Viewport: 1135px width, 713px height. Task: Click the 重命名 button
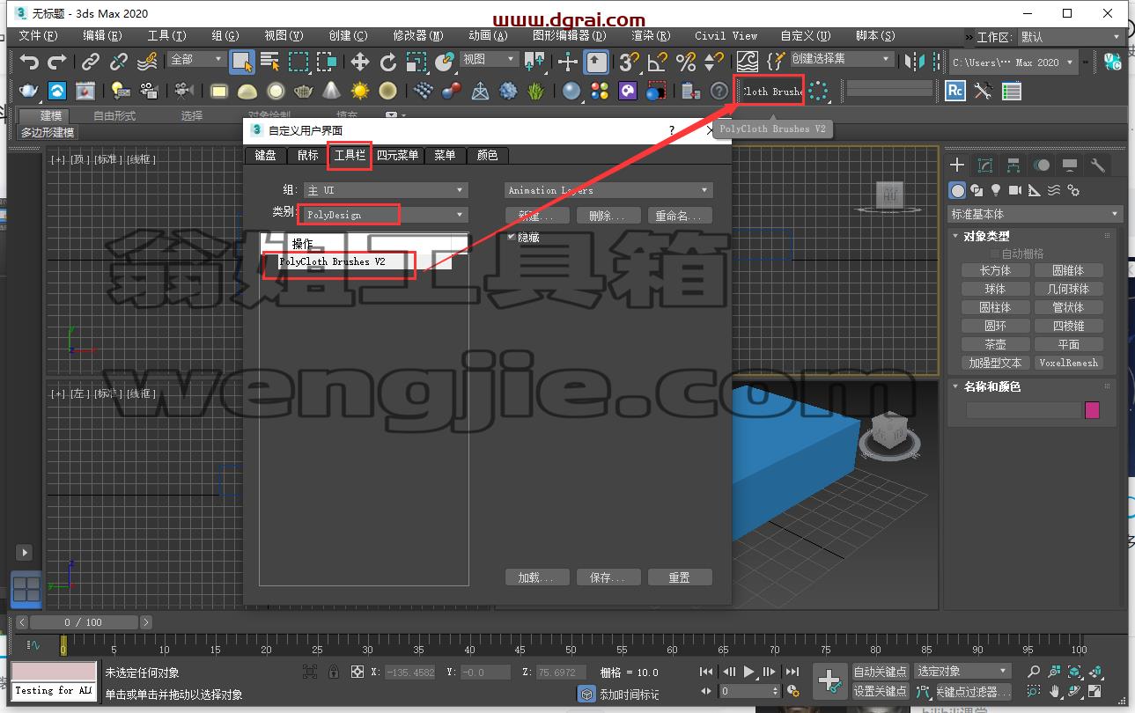tap(679, 216)
